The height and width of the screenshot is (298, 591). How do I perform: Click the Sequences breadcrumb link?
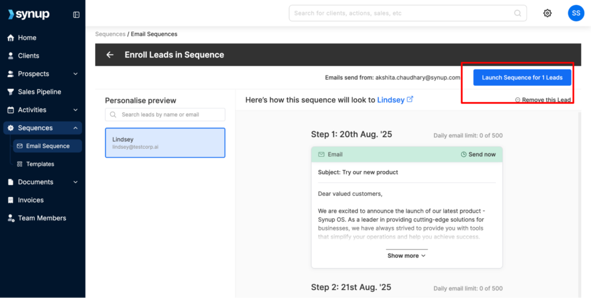point(110,34)
